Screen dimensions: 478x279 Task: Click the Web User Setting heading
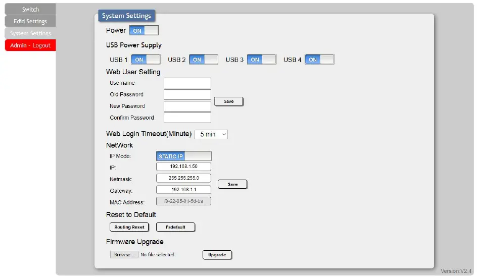133,72
